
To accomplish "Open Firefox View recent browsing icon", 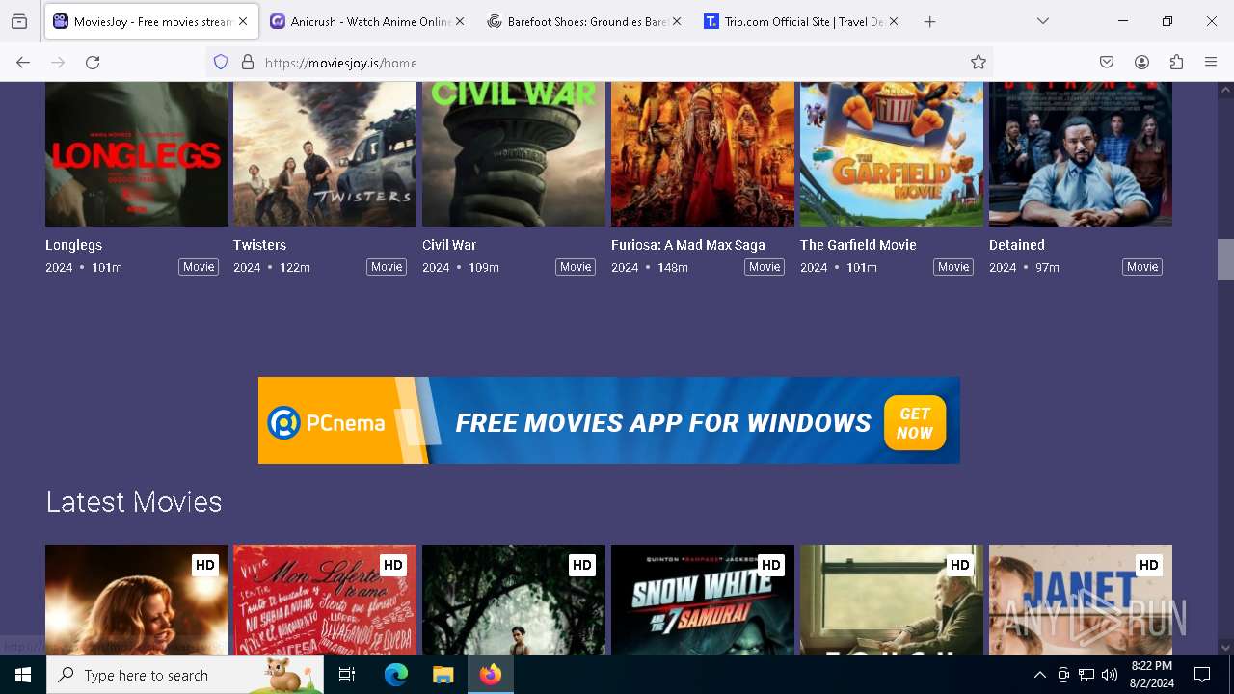I will pyautogui.click(x=19, y=21).
